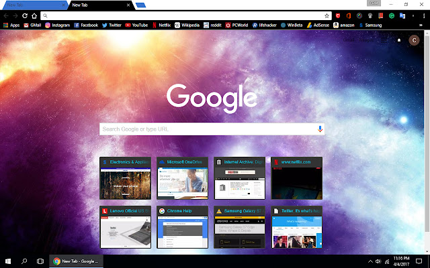430x268 pixels.
Task: Open the Samsung Galaxy S7 tile
Action: [239, 227]
